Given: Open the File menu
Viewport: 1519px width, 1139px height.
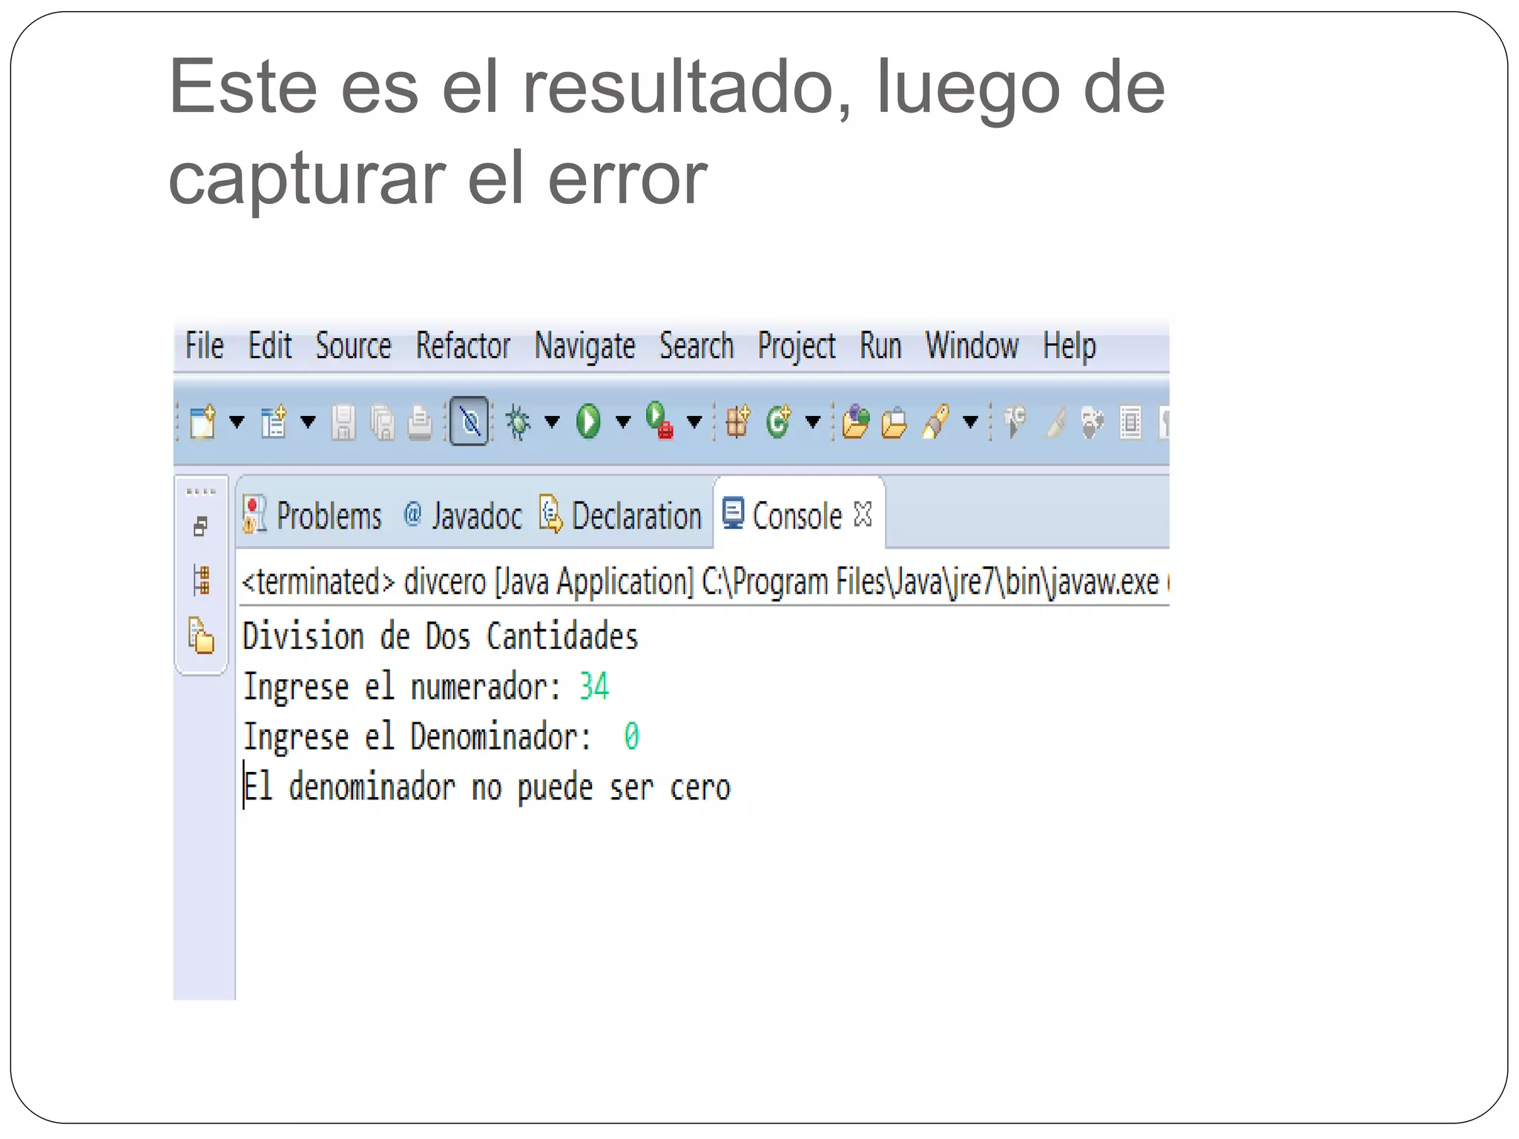Looking at the screenshot, I should pyautogui.click(x=205, y=346).
